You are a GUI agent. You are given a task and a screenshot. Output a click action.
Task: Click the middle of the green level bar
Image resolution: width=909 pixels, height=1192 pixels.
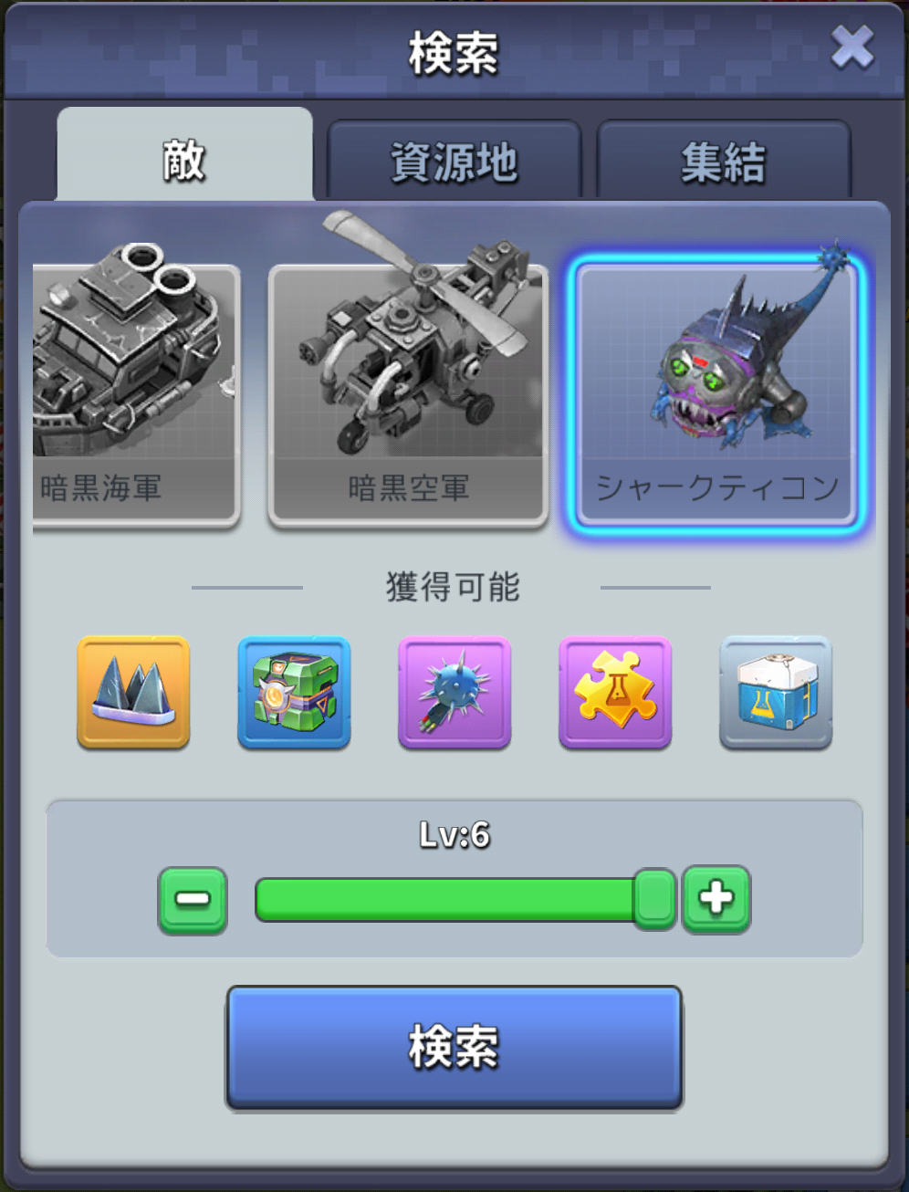click(x=445, y=900)
